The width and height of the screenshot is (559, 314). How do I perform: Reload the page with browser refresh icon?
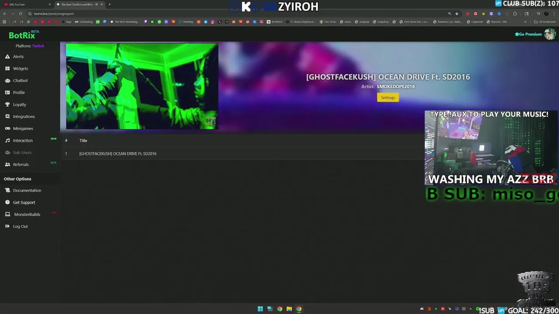point(20,14)
